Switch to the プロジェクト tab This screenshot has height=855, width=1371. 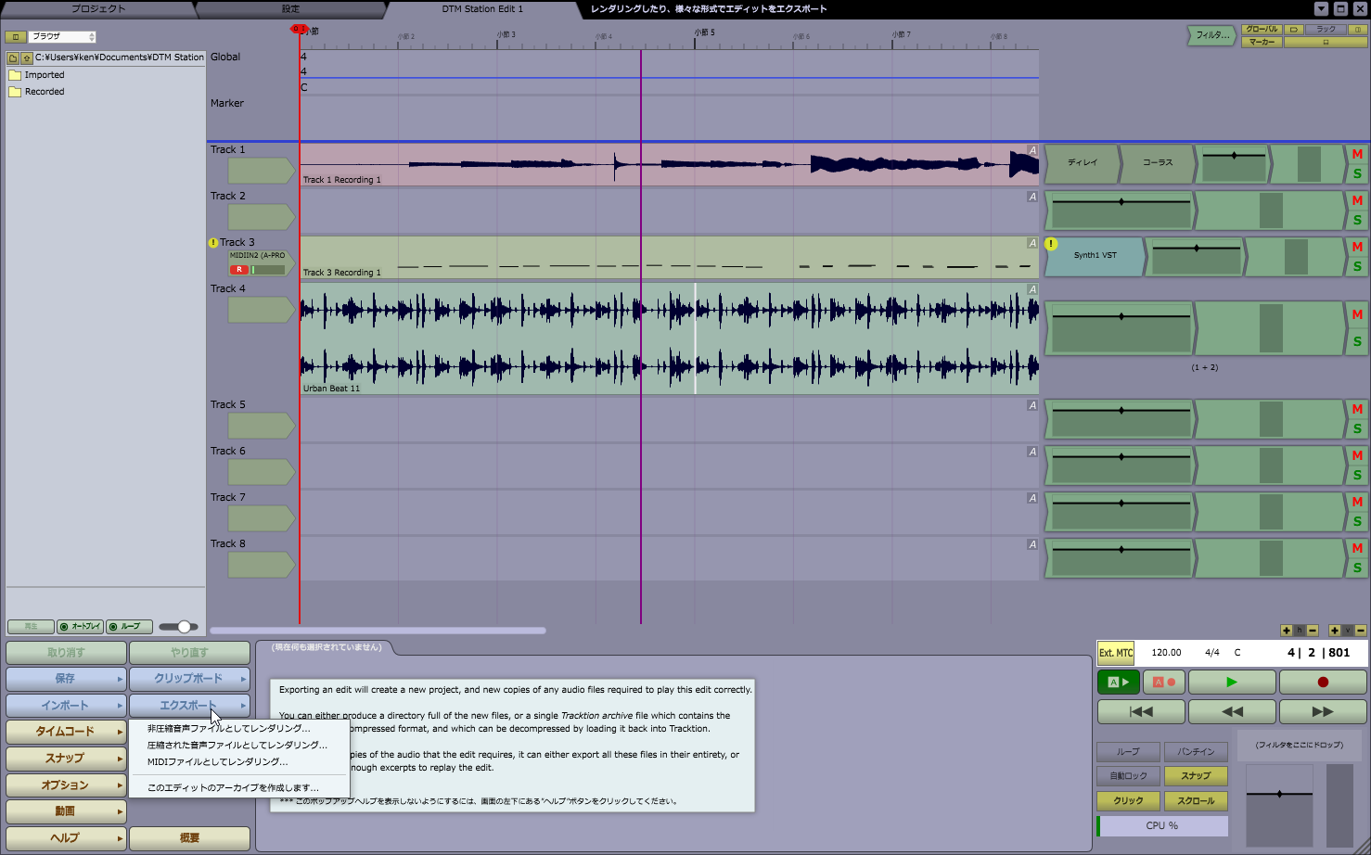point(98,9)
